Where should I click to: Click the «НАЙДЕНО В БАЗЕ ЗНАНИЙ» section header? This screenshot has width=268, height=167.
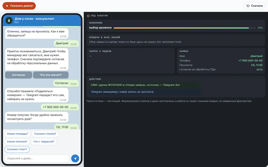click(x=105, y=37)
